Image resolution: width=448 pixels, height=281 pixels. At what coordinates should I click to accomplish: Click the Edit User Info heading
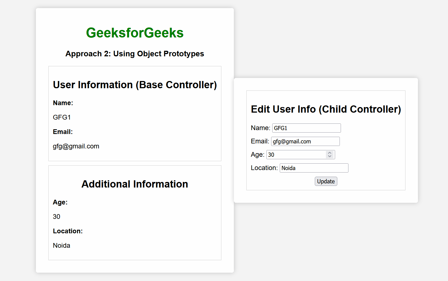(326, 109)
